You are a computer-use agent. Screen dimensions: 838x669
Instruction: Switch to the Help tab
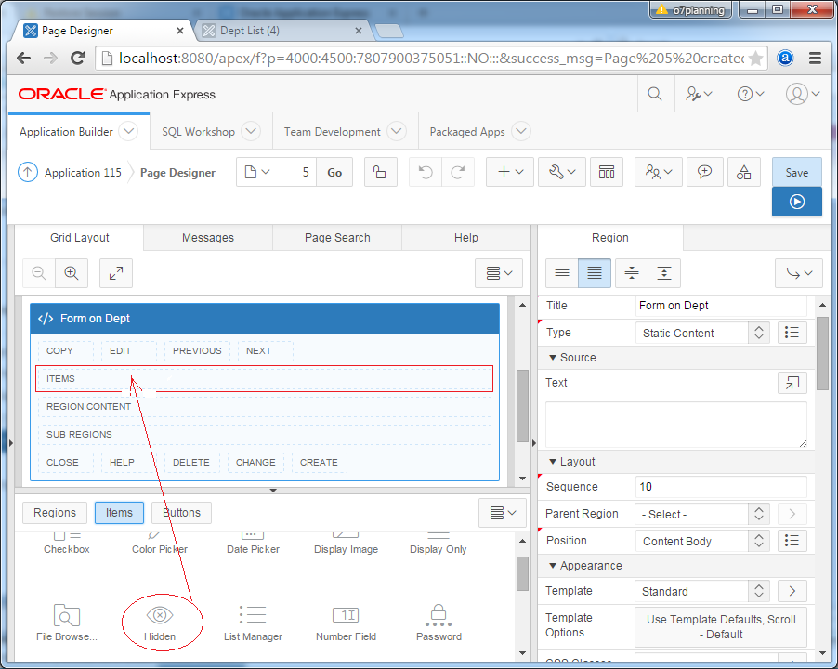466,238
